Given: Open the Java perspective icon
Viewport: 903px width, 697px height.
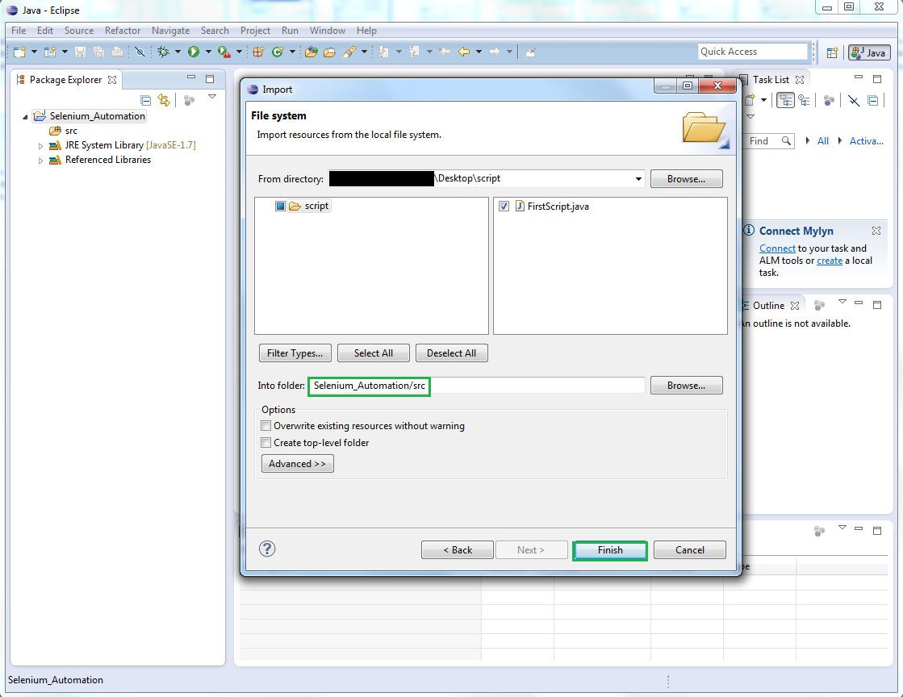Looking at the screenshot, I should (869, 52).
